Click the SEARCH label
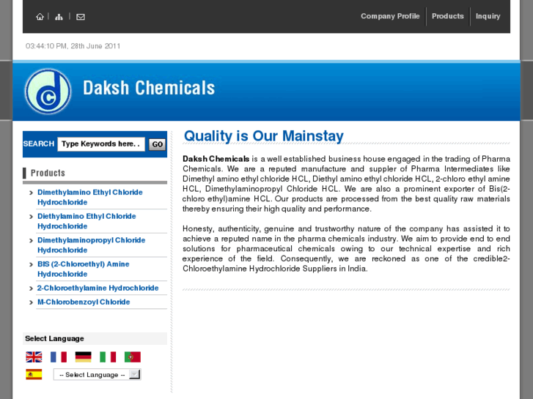Image resolution: width=533 pixels, height=399 pixels. click(x=39, y=143)
